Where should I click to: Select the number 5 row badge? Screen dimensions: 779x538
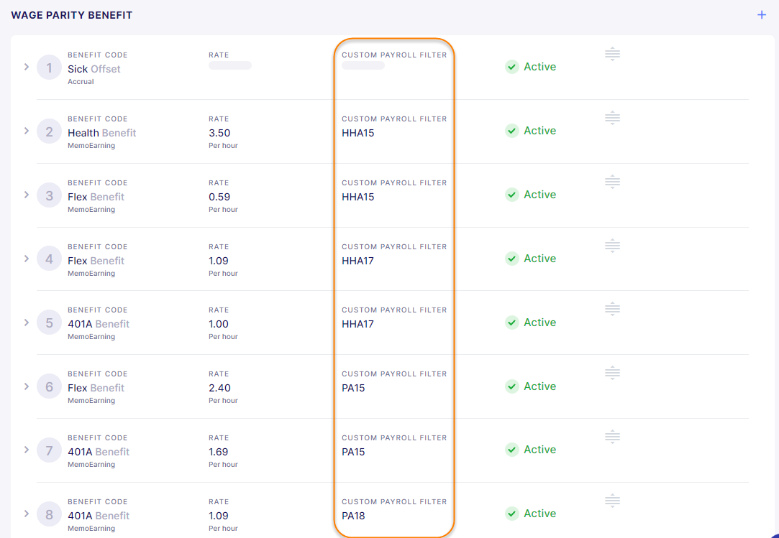click(49, 323)
